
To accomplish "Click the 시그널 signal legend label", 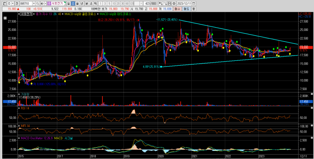I will click(x=69, y=138).
